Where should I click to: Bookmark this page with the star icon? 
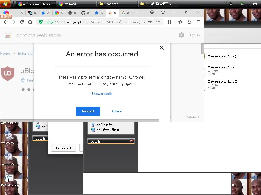tap(150, 22)
